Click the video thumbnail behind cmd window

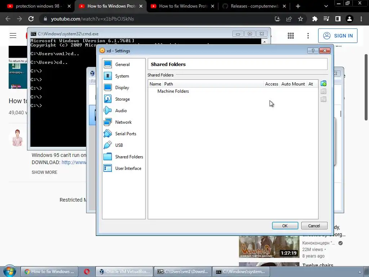(18, 67)
